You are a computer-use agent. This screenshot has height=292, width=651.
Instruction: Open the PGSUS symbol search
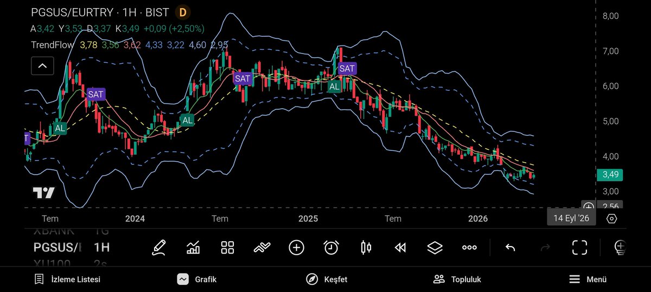[57, 248]
